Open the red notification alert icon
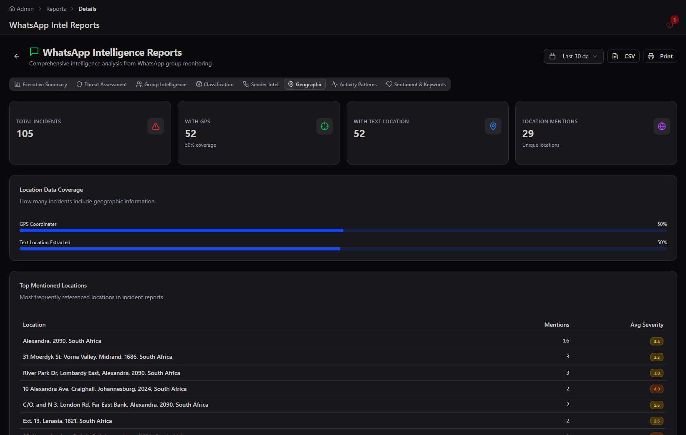Screen dimensions: 686x435 670,24
